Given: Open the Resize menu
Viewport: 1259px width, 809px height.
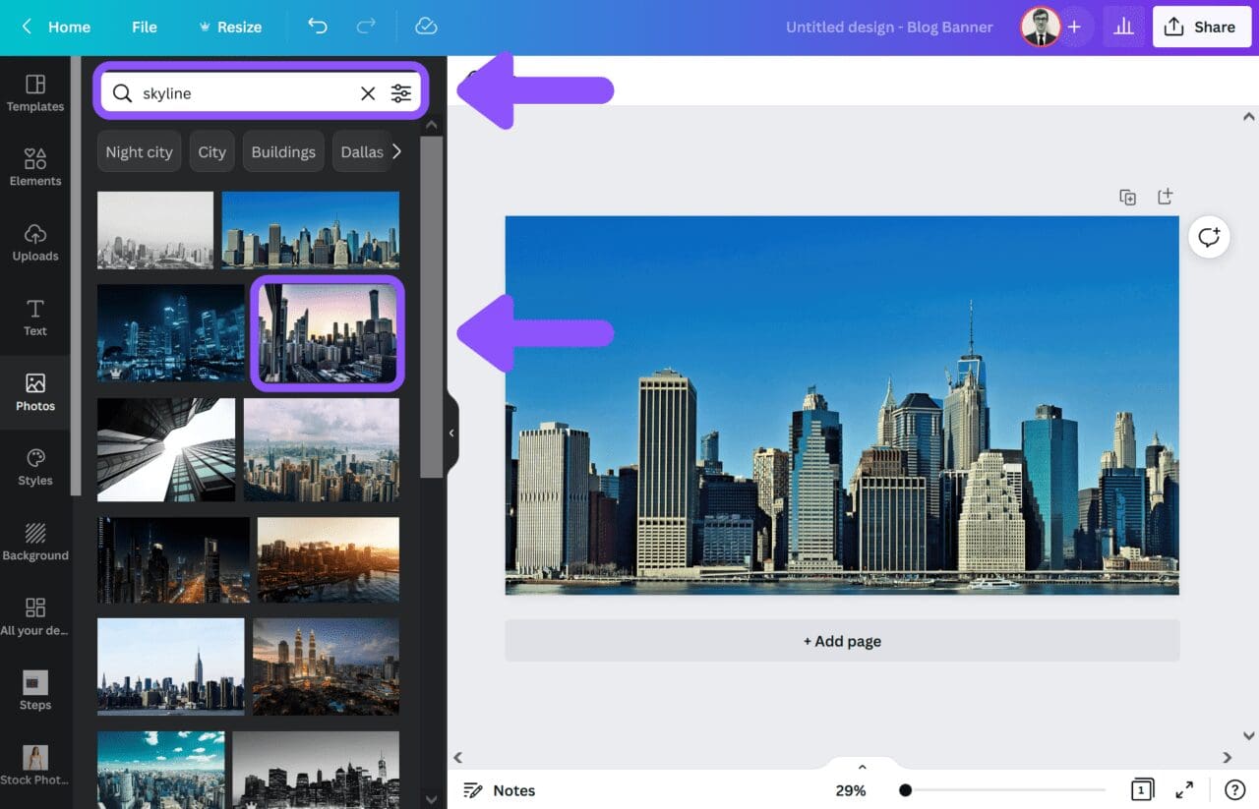Looking at the screenshot, I should (x=230, y=27).
